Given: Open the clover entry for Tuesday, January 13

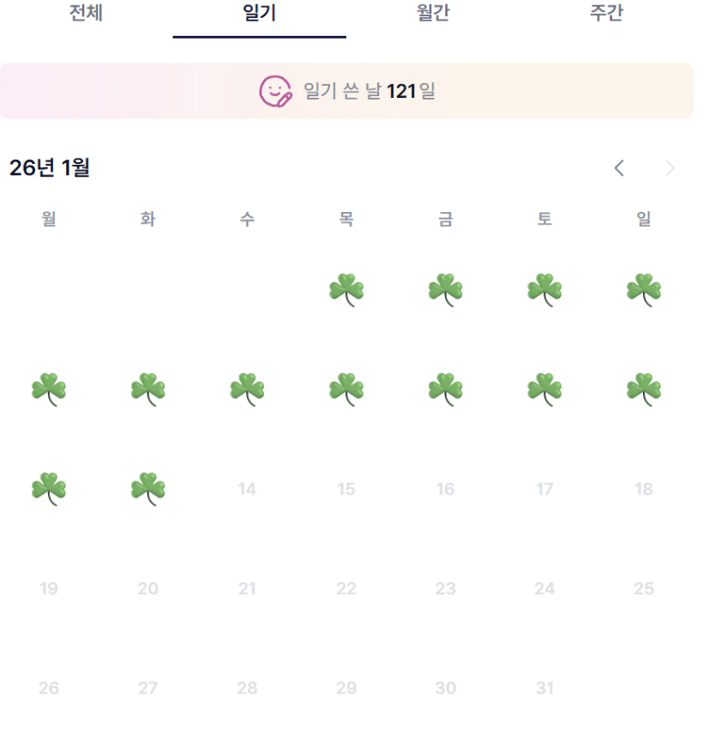Looking at the screenshot, I should pos(147,488).
